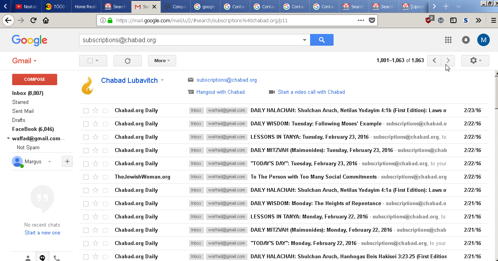The width and height of the screenshot is (498, 261).
Task: Open Gmail settings gear menu
Action: (x=475, y=61)
